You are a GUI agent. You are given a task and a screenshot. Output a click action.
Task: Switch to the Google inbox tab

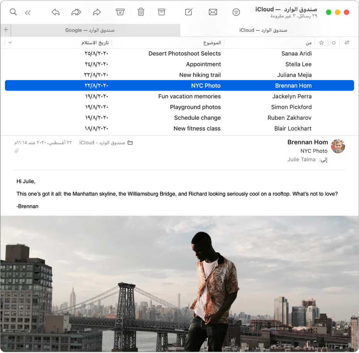coord(96,30)
